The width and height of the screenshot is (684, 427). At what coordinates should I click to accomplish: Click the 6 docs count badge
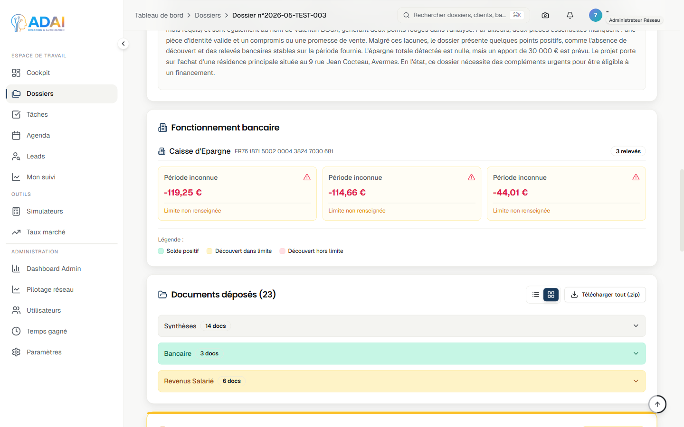(x=232, y=381)
